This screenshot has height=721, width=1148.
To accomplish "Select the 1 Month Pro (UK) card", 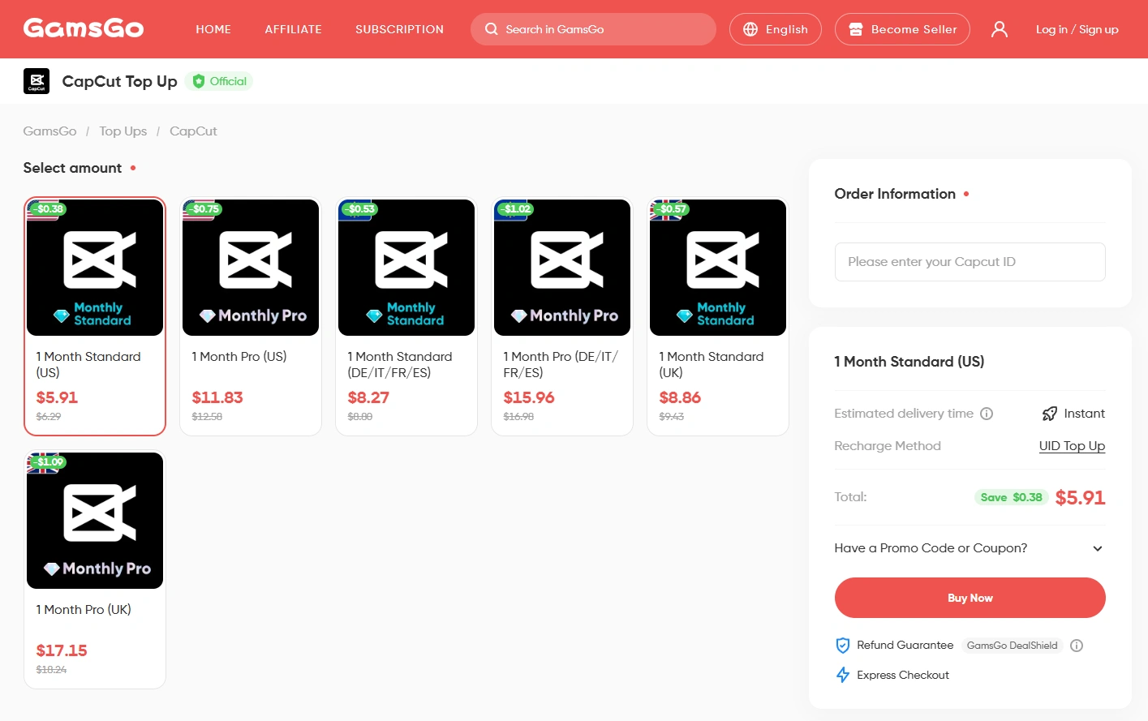I will tap(95, 569).
